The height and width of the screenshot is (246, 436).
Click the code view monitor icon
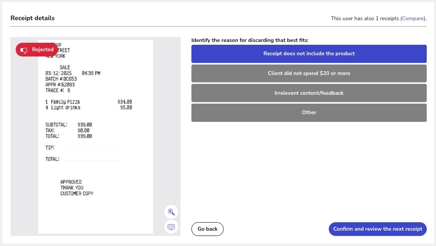tap(171, 227)
